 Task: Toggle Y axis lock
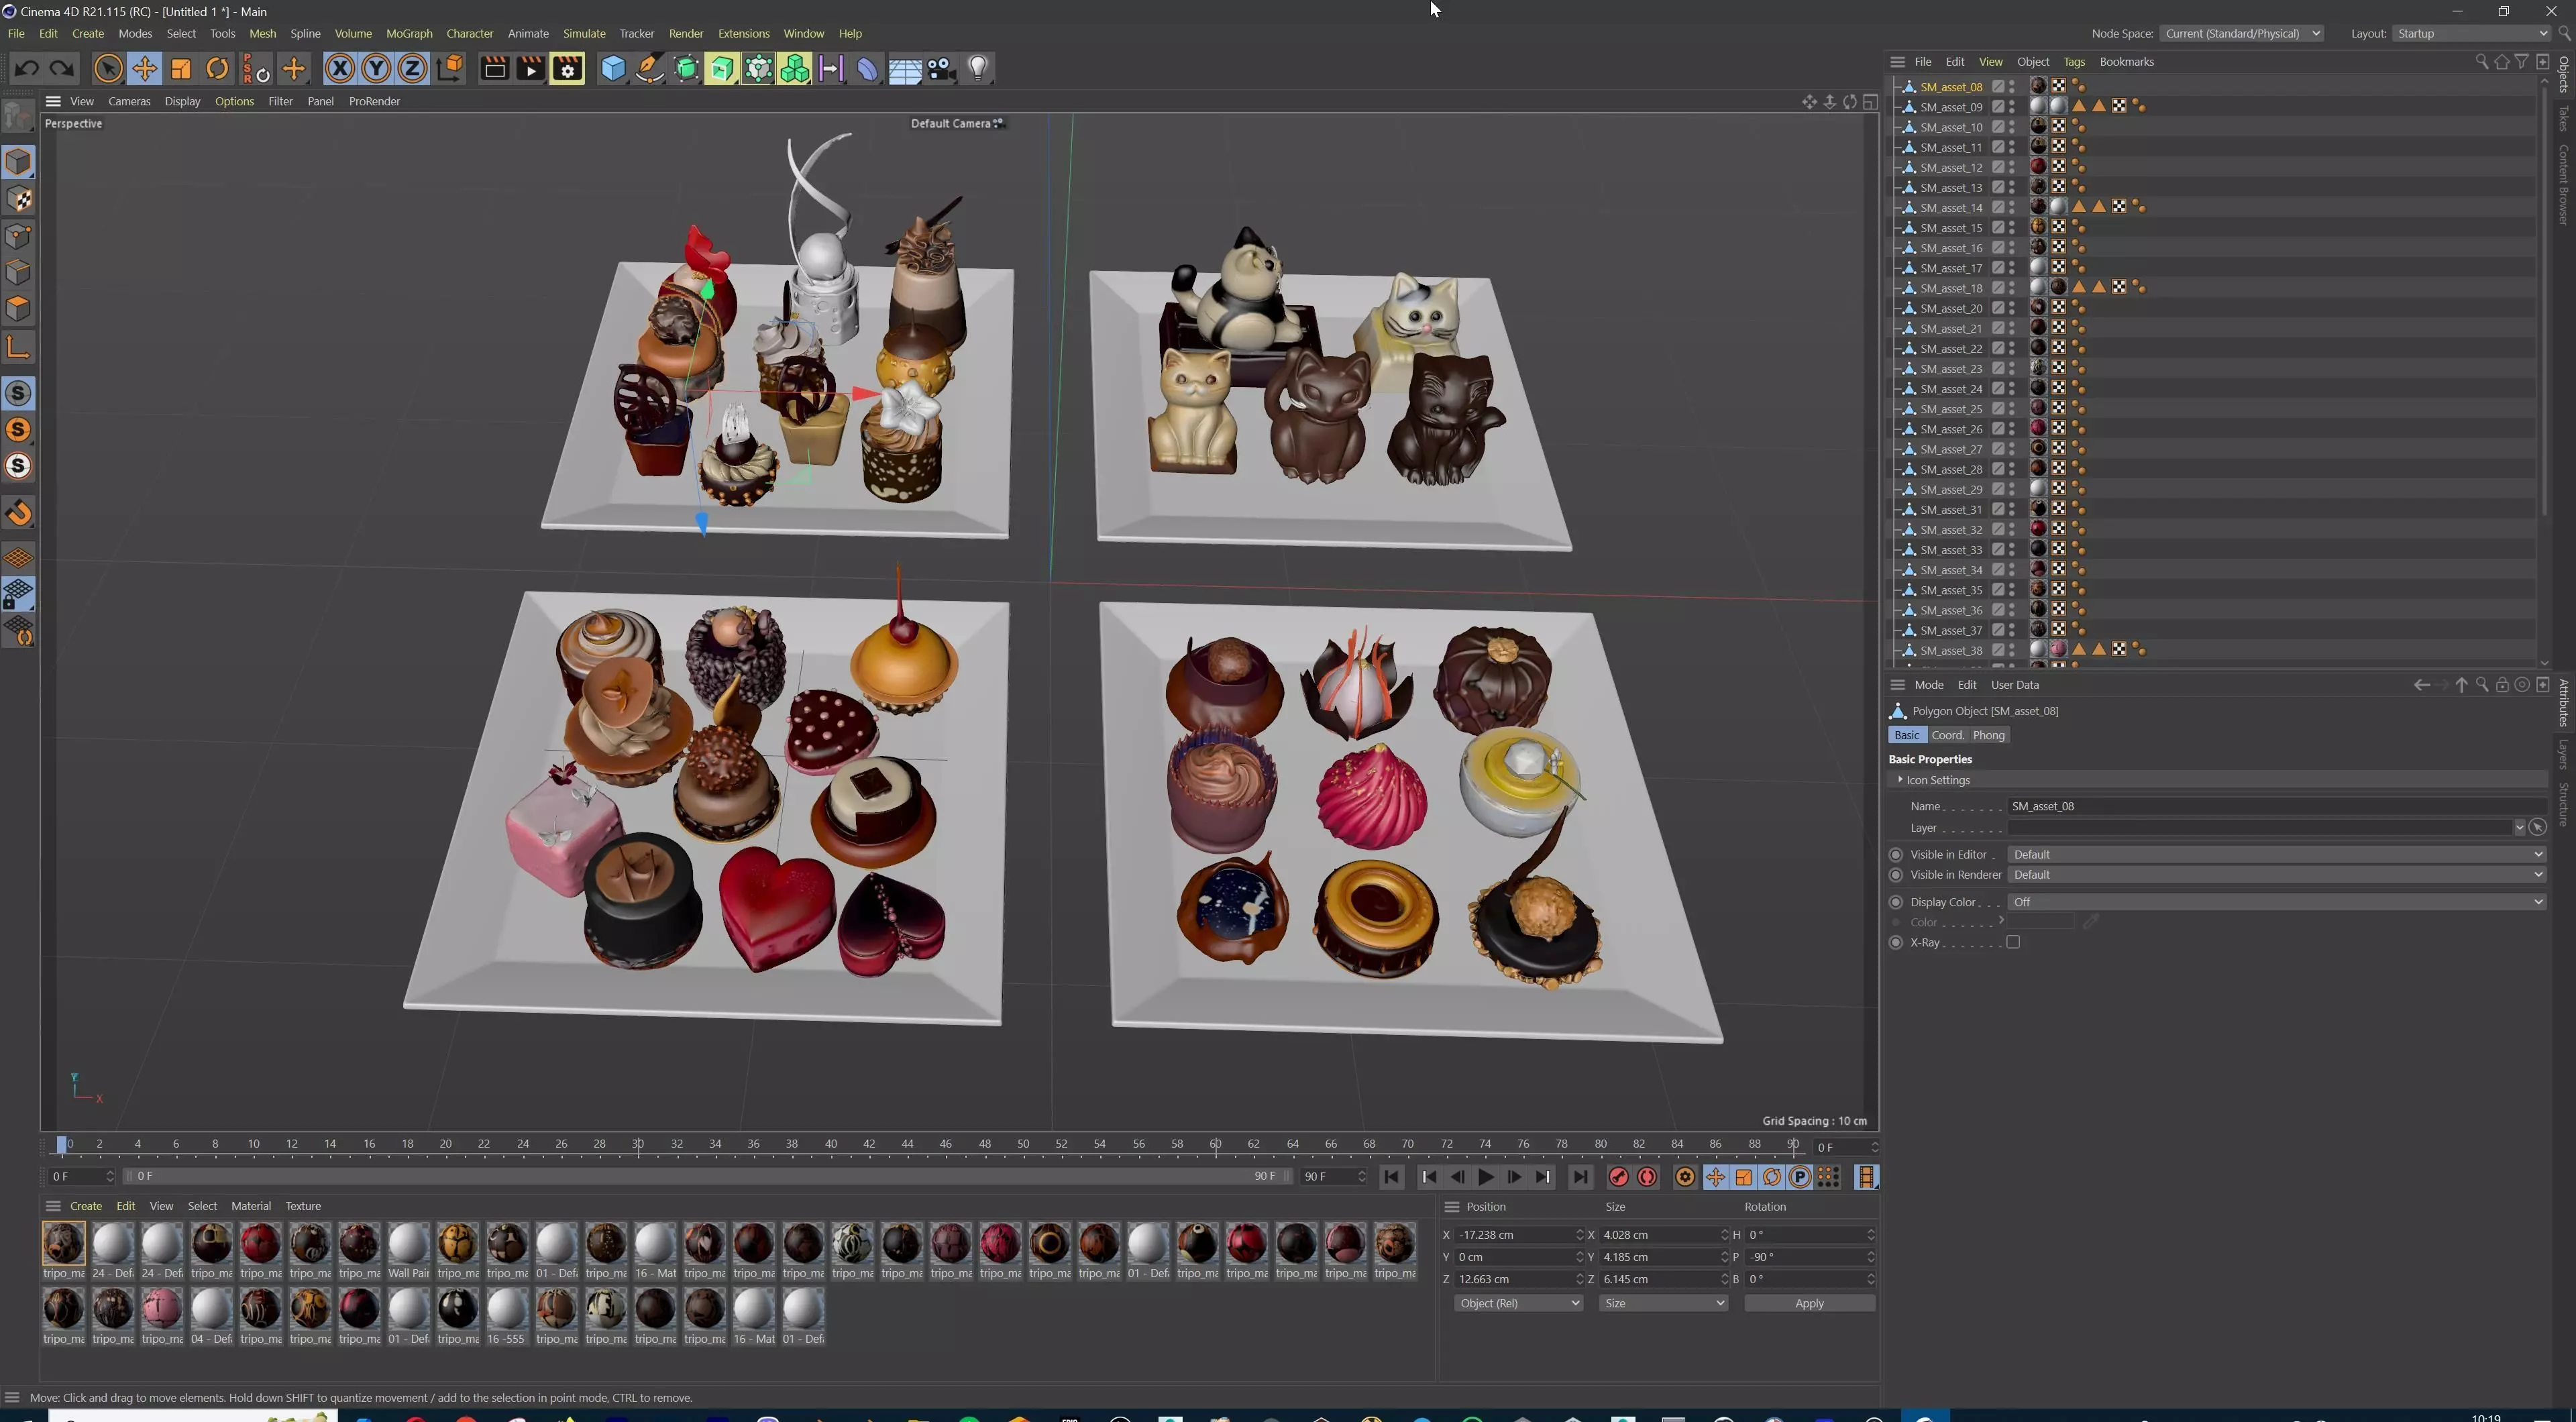pos(376,68)
